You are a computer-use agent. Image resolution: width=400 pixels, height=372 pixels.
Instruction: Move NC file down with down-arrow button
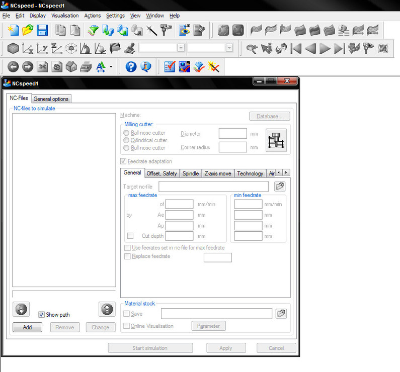click(x=21, y=309)
